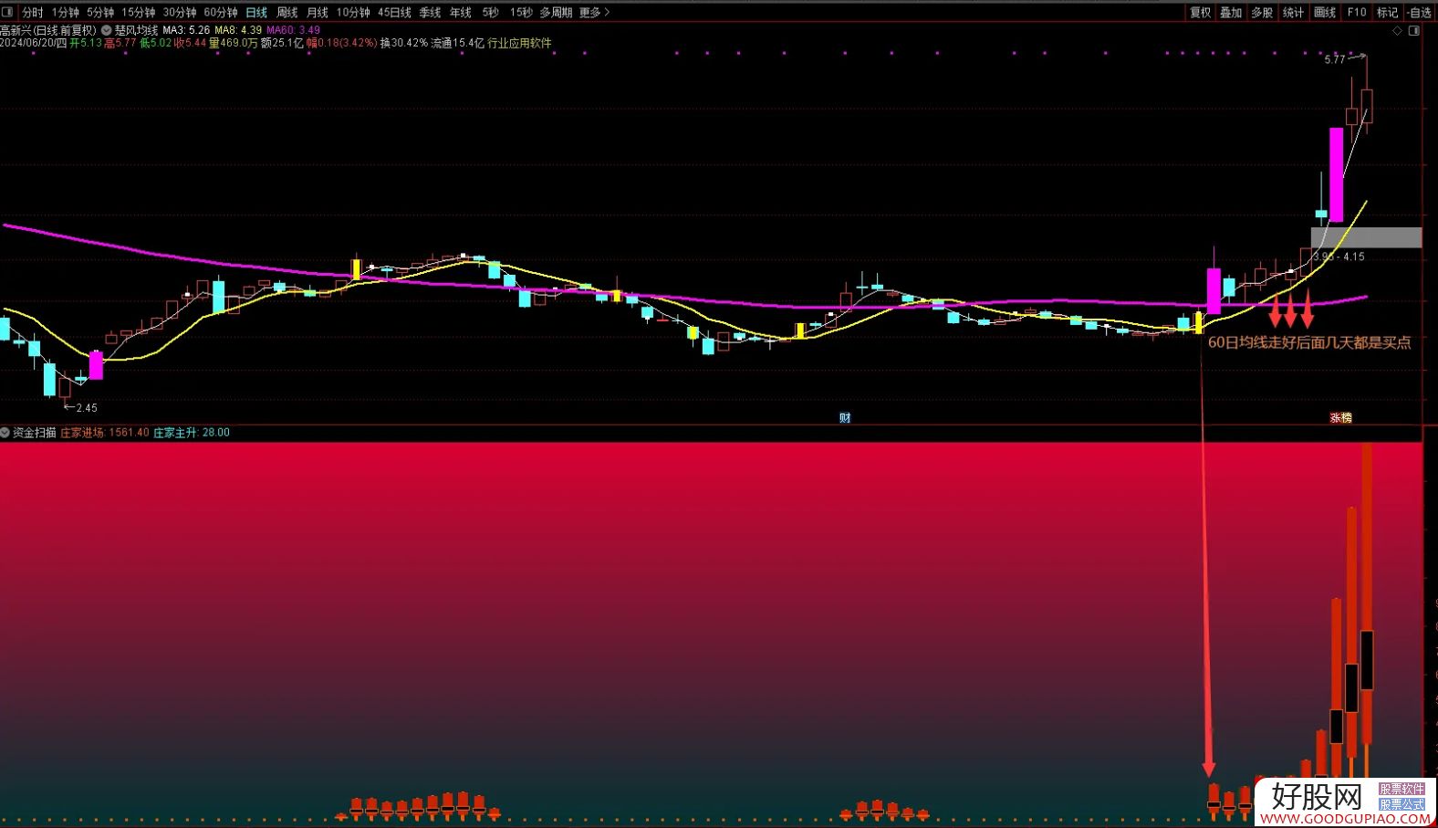Open the 复权 adjustment options
This screenshot has height=828, width=1438.
pos(1200,12)
